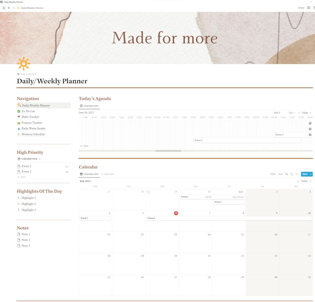Click Add comment below the page icon

point(26,74)
